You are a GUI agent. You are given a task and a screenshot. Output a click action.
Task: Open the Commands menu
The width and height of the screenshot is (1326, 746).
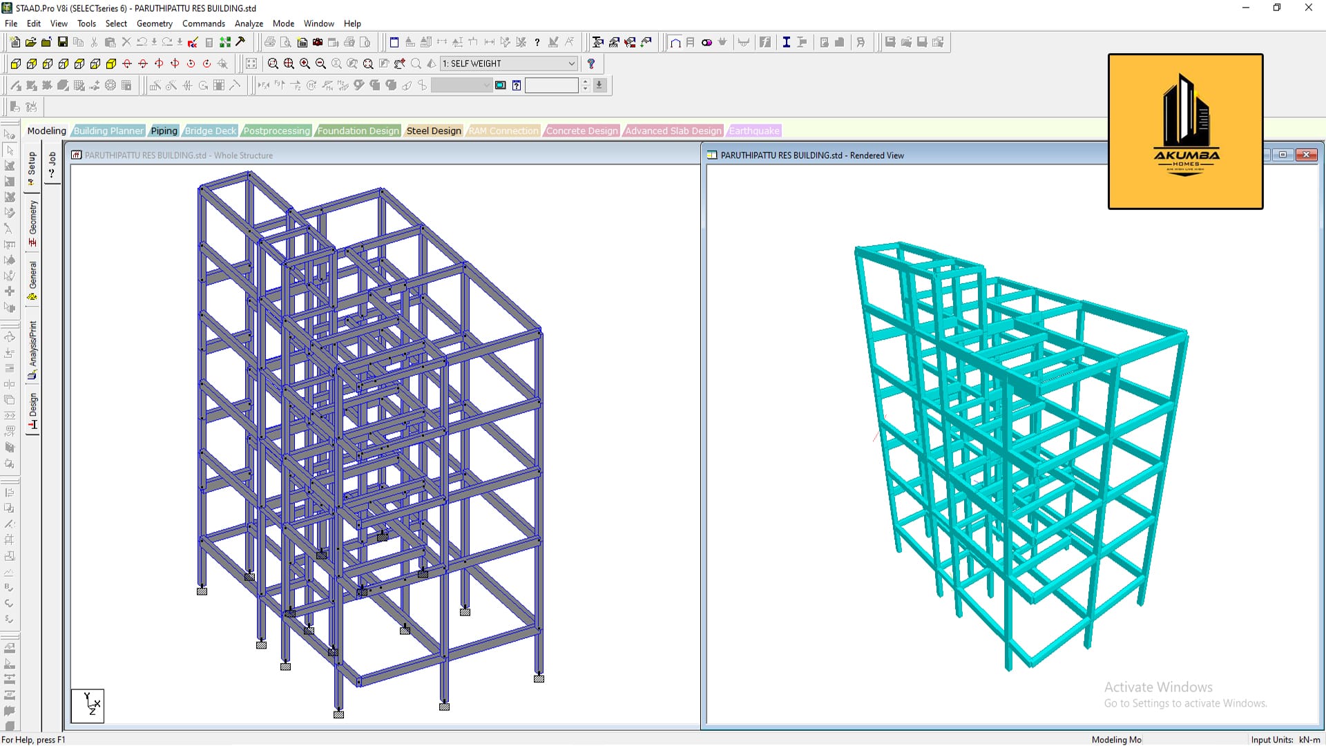click(x=204, y=23)
